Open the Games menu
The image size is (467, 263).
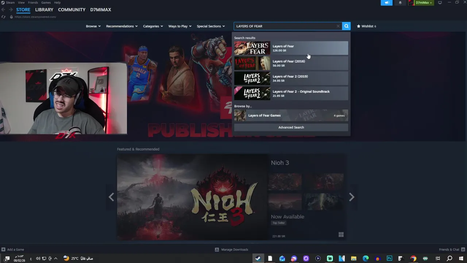46,3
